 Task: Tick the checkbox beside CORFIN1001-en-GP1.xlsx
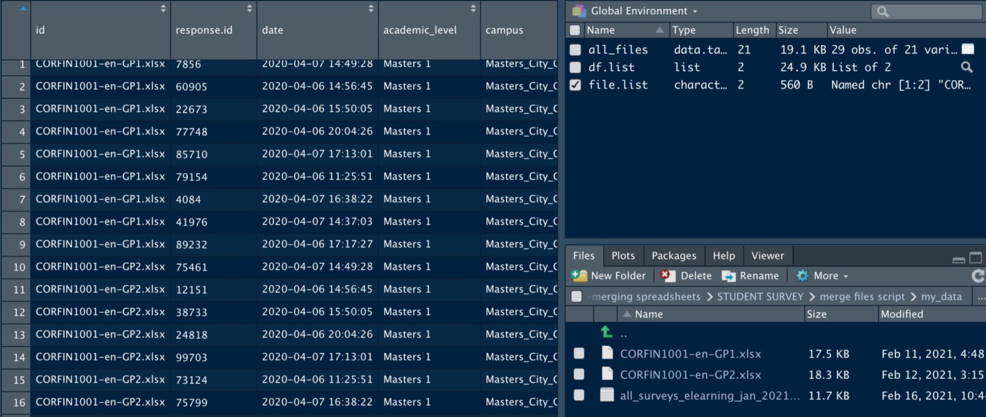[579, 354]
